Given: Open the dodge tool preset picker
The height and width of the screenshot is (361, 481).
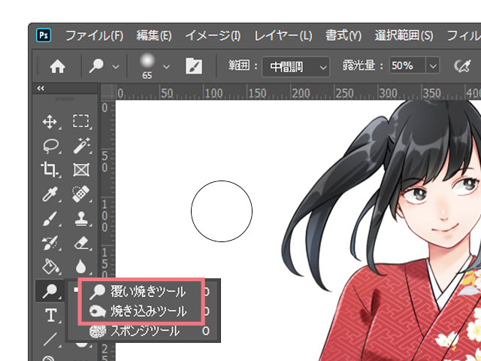Looking at the screenshot, I should (104, 66).
